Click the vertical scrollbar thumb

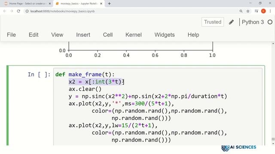point(273,139)
